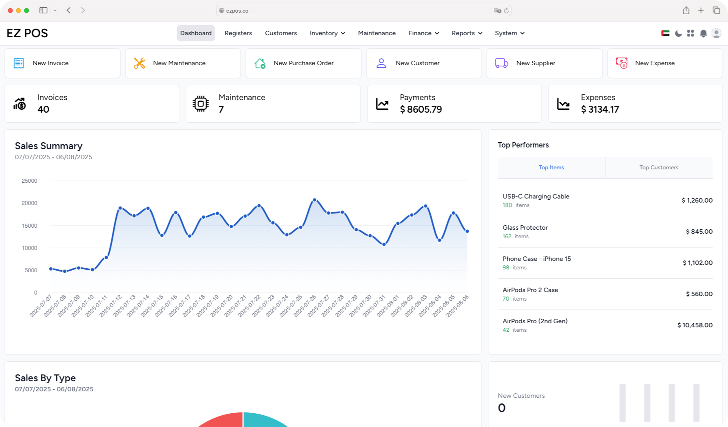Open the Maintenance nav item

pyautogui.click(x=377, y=33)
